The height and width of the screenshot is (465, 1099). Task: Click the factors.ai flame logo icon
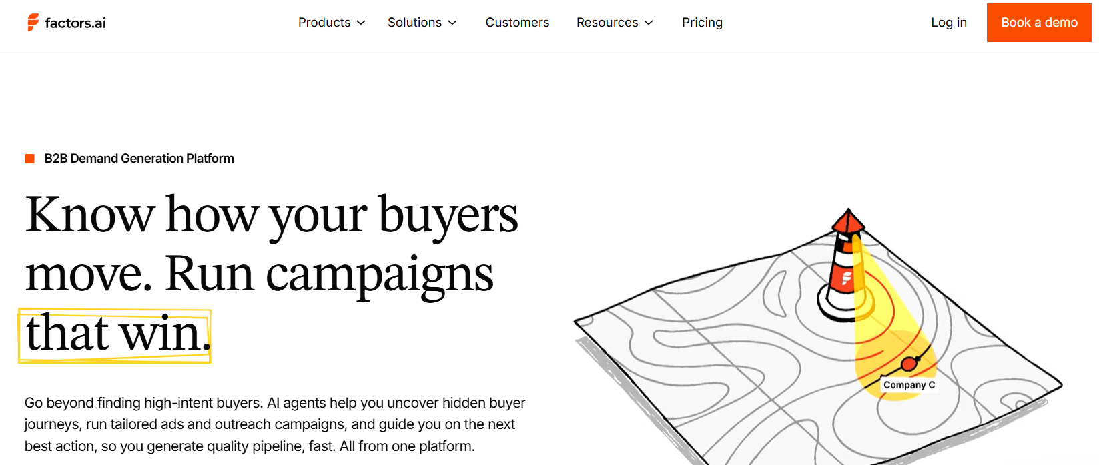[x=33, y=23]
